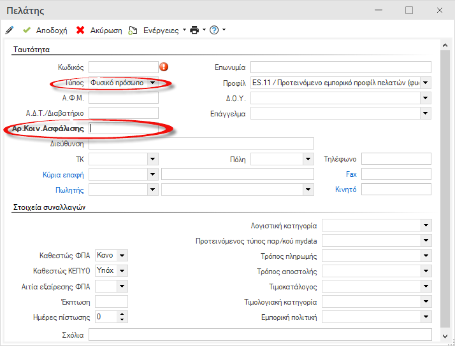Open the Εμπορική πολιτική dropdown
Viewport: 455px width, 346px height.
pyautogui.click(x=426, y=317)
